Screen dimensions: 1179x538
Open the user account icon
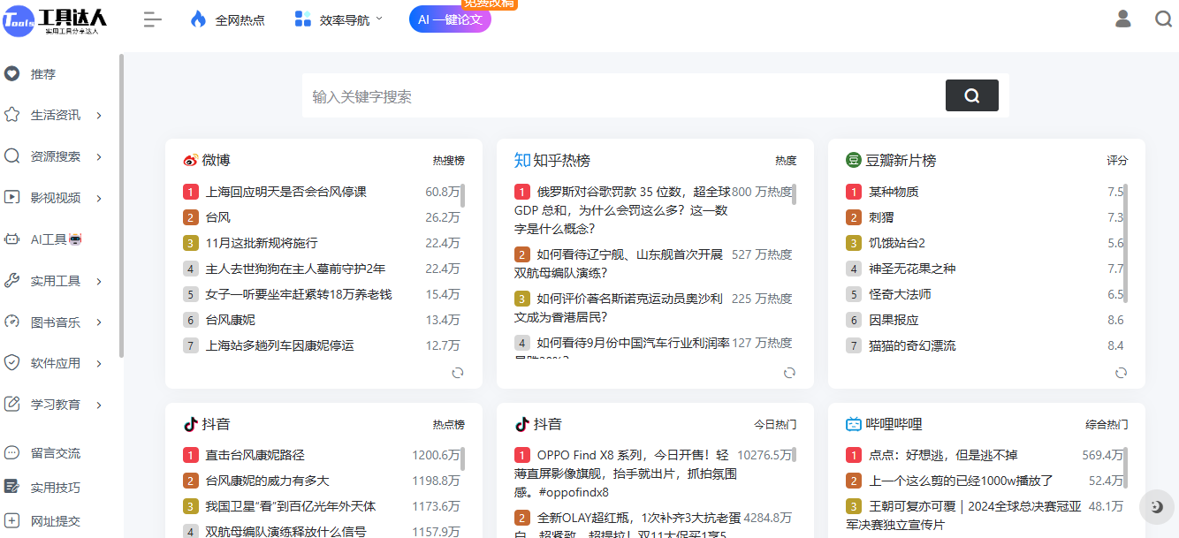click(1123, 19)
